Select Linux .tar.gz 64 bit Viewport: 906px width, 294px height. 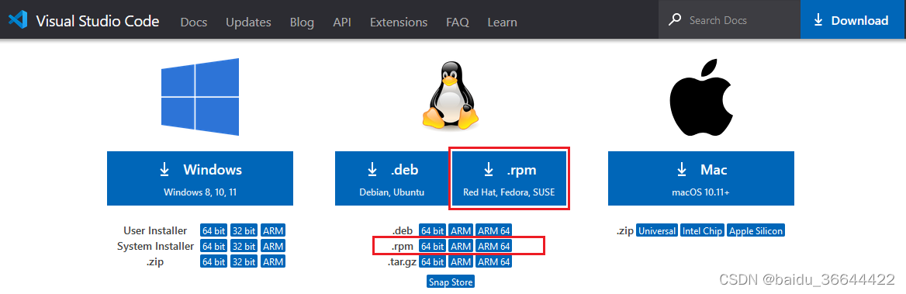433,261
